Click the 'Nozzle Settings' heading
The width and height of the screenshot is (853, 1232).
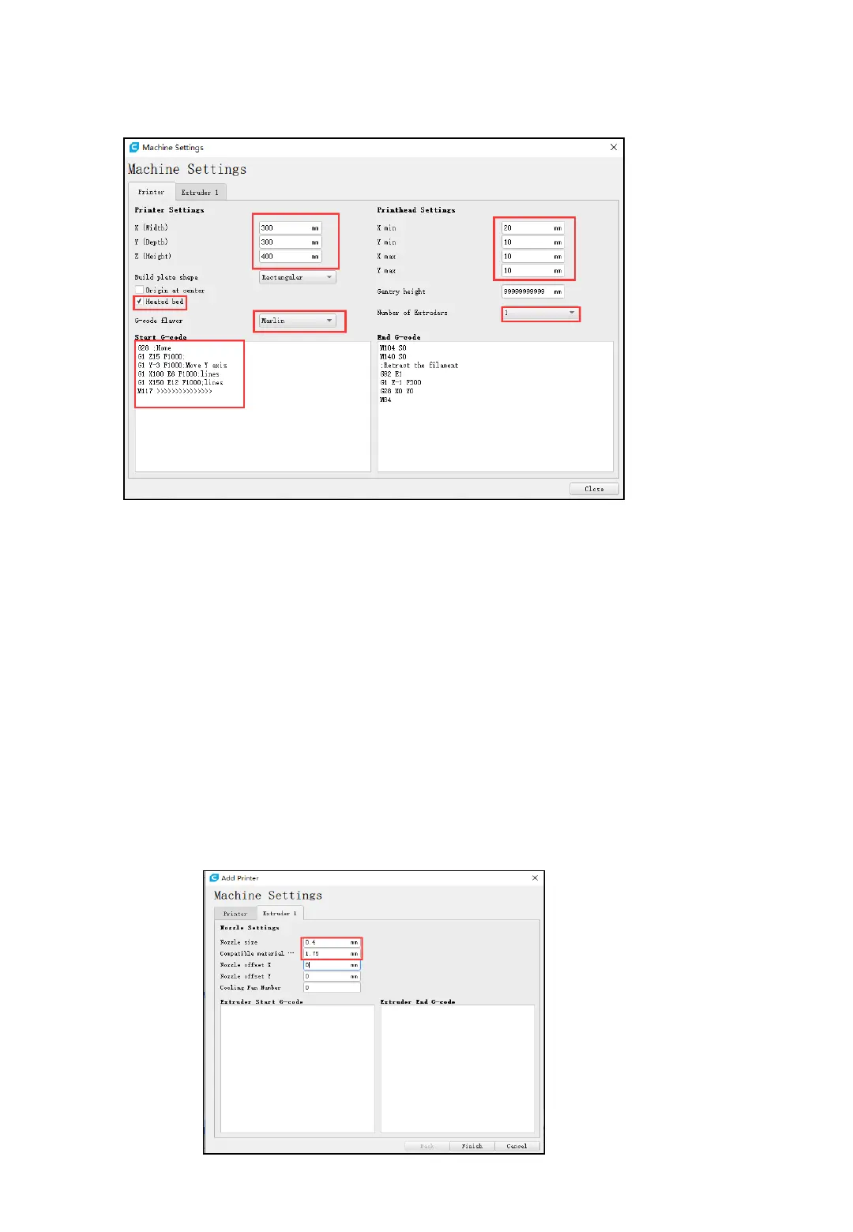click(250, 928)
